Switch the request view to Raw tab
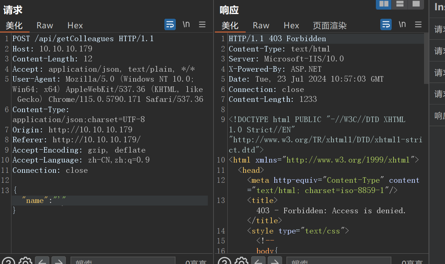 pyautogui.click(x=45, y=25)
